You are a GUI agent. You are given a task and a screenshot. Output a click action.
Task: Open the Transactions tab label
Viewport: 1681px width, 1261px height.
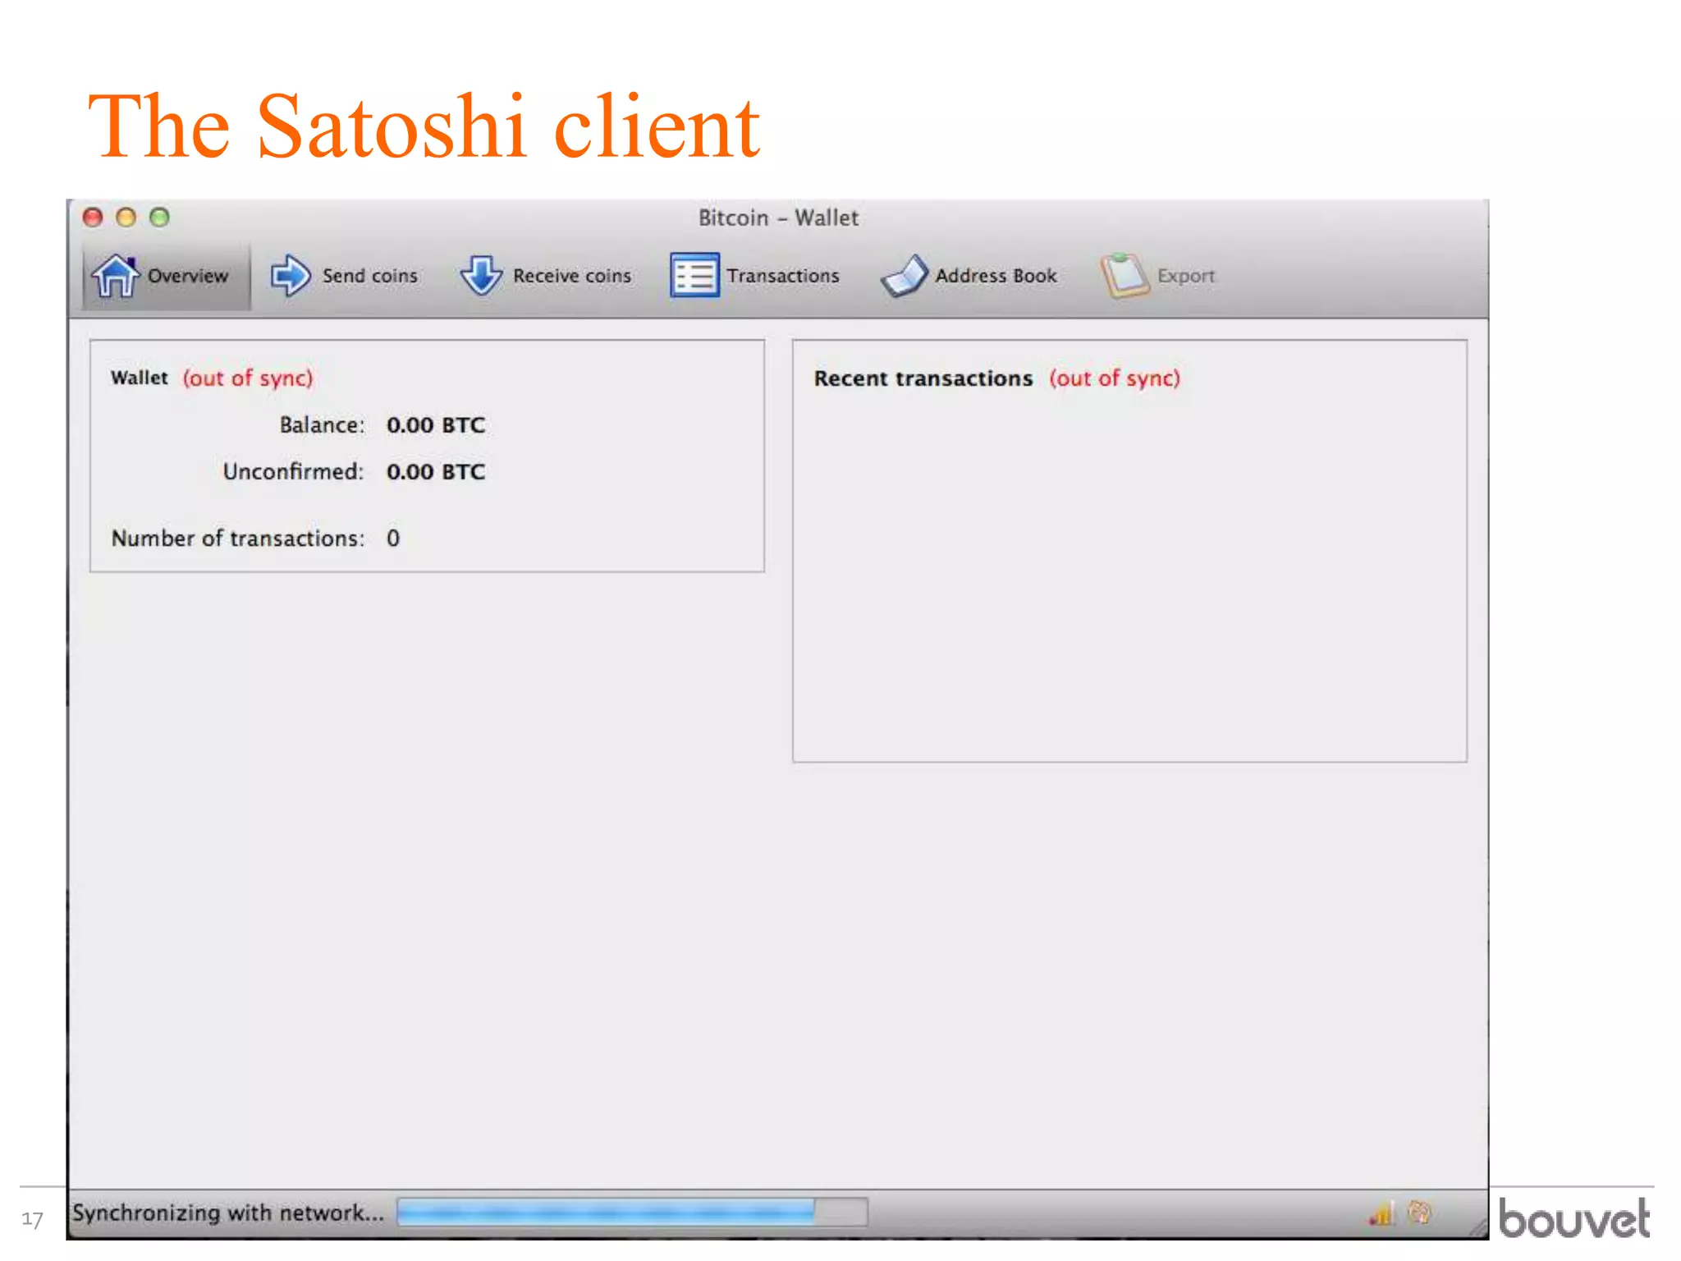pyautogui.click(x=783, y=276)
